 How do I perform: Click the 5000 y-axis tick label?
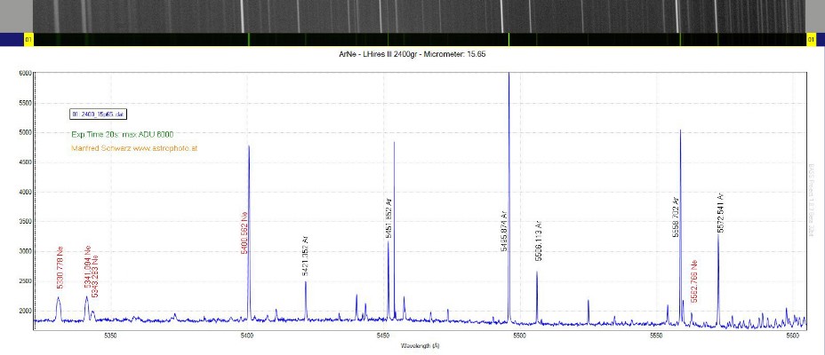[24, 133]
